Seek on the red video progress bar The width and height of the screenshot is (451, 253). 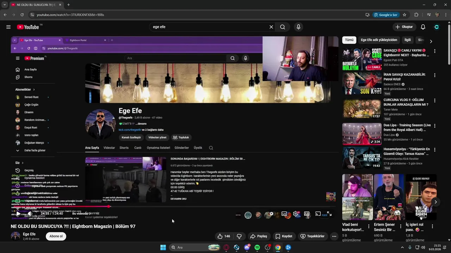point(174,207)
